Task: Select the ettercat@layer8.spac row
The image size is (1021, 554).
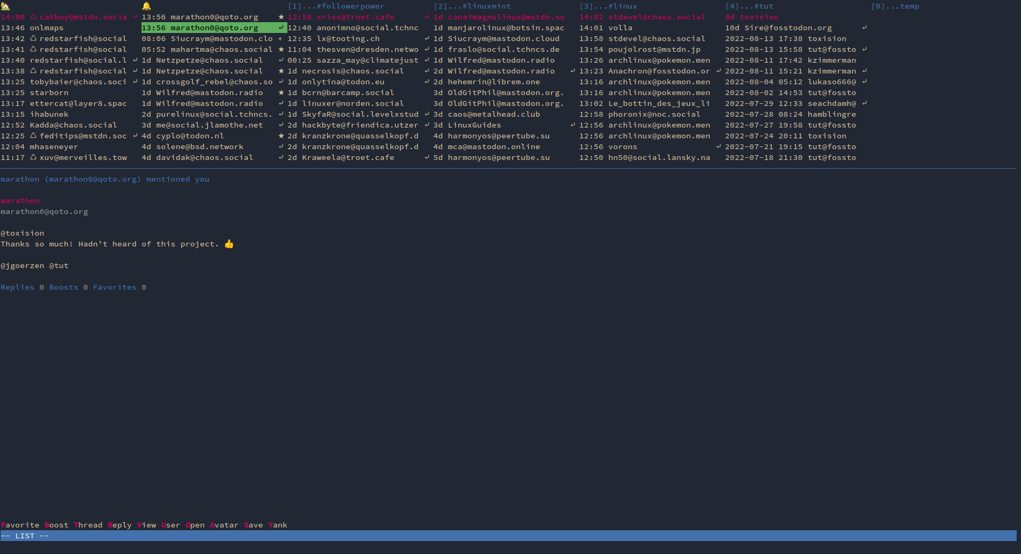Action: tap(70, 103)
